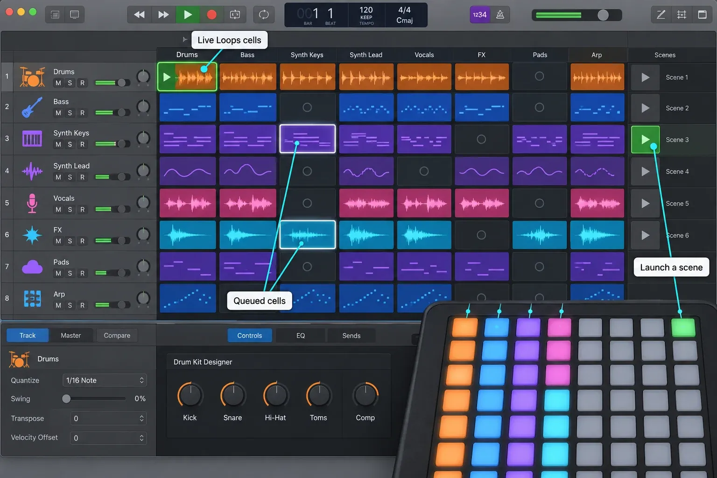Mute the Vocals track
This screenshot has height=478, width=717.
tap(58, 209)
